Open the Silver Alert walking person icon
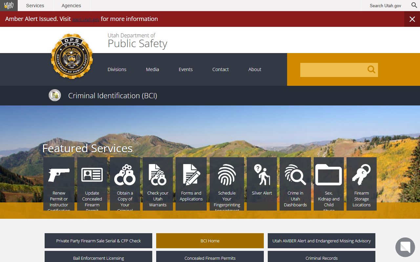Image resolution: width=420 pixels, height=262 pixels. pyautogui.click(x=262, y=175)
